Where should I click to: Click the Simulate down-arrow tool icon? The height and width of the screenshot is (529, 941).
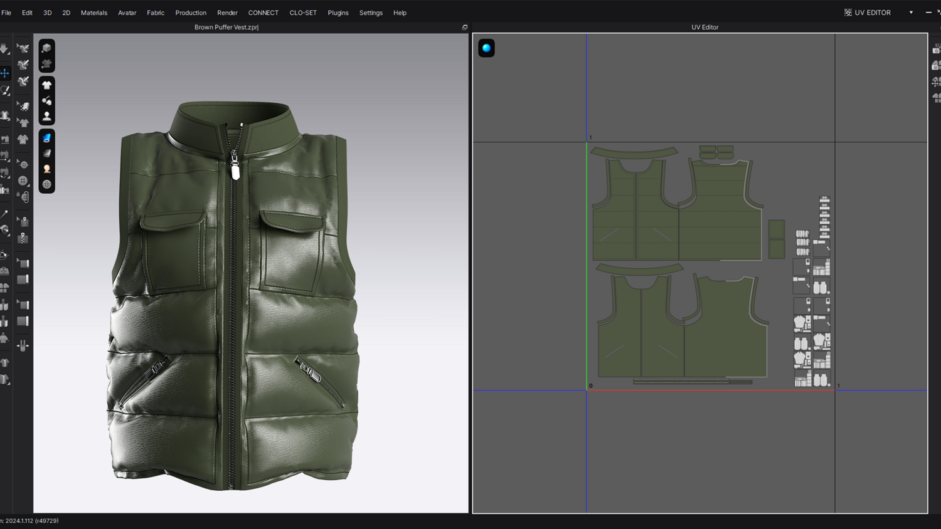pos(4,49)
